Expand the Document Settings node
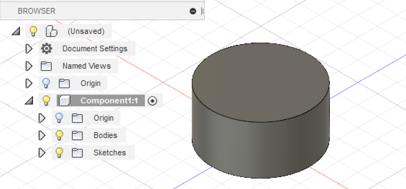Viewport: 406px width, 189px height. (x=29, y=49)
